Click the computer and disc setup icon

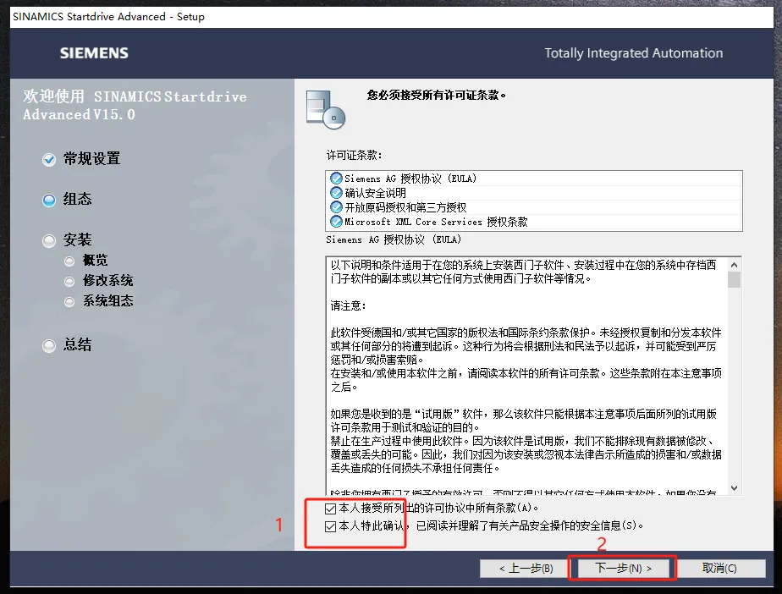click(326, 110)
